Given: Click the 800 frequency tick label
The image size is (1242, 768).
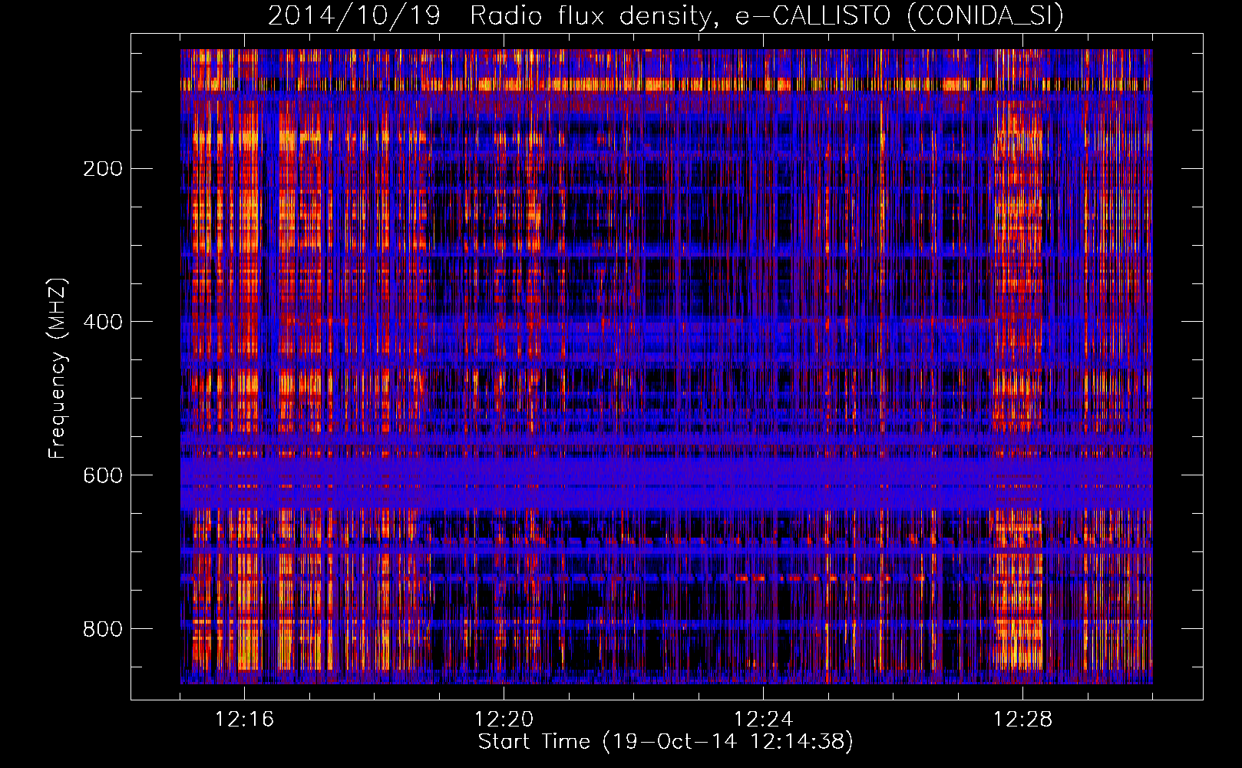Looking at the screenshot, I should tap(103, 629).
